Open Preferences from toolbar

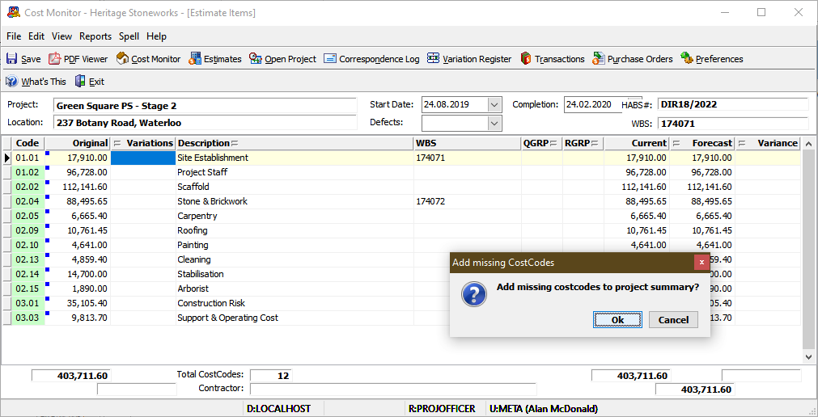point(711,59)
